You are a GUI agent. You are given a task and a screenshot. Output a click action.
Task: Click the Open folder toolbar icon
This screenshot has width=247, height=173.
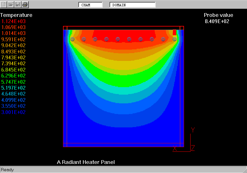coord(11,4)
